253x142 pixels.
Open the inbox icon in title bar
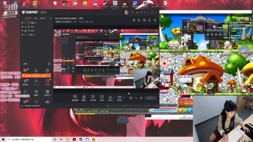point(137,12)
